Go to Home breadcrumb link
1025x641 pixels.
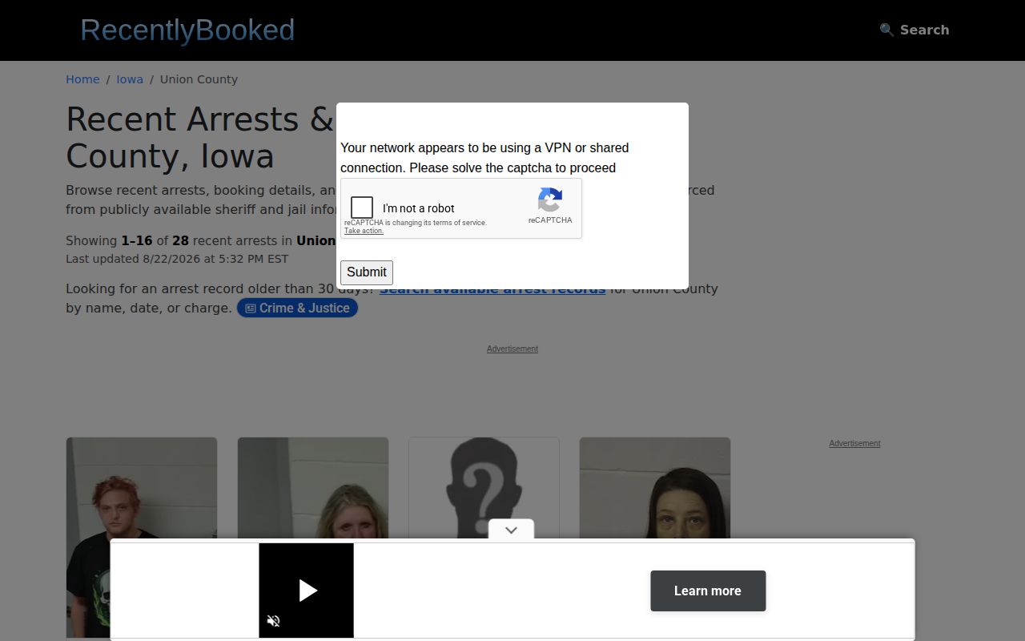tap(82, 79)
